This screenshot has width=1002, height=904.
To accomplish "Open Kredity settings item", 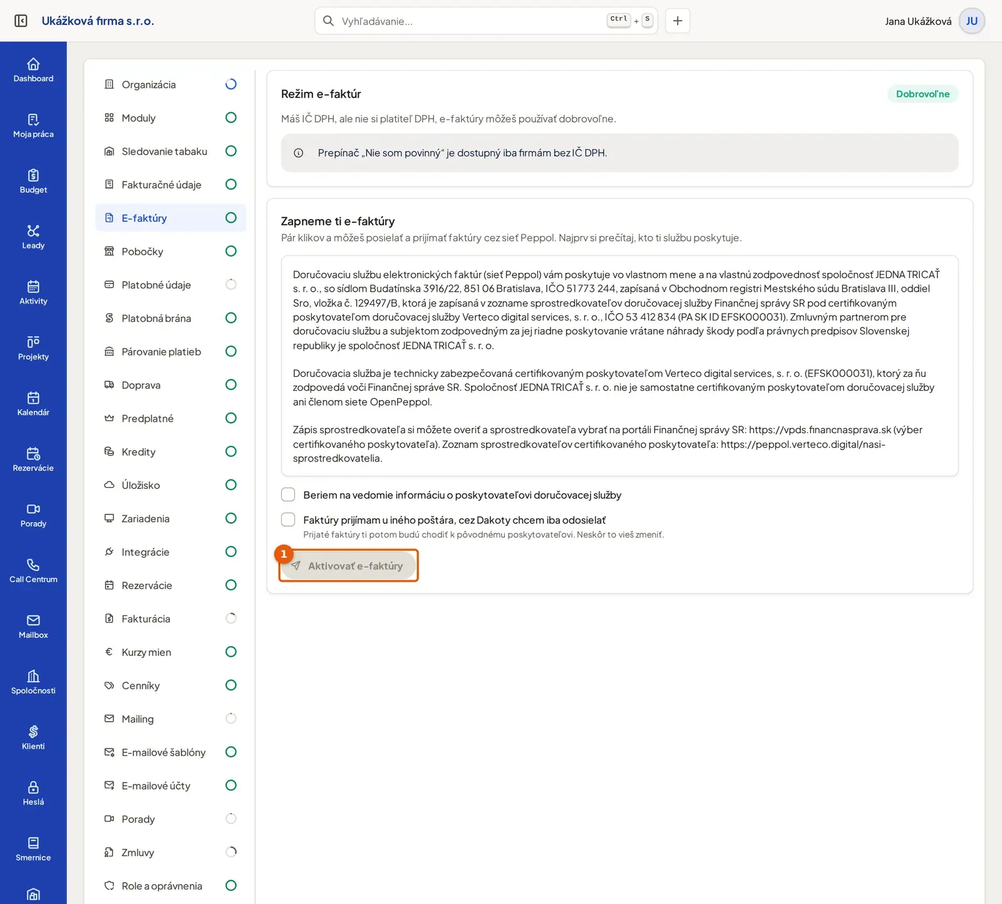I will click(x=170, y=451).
